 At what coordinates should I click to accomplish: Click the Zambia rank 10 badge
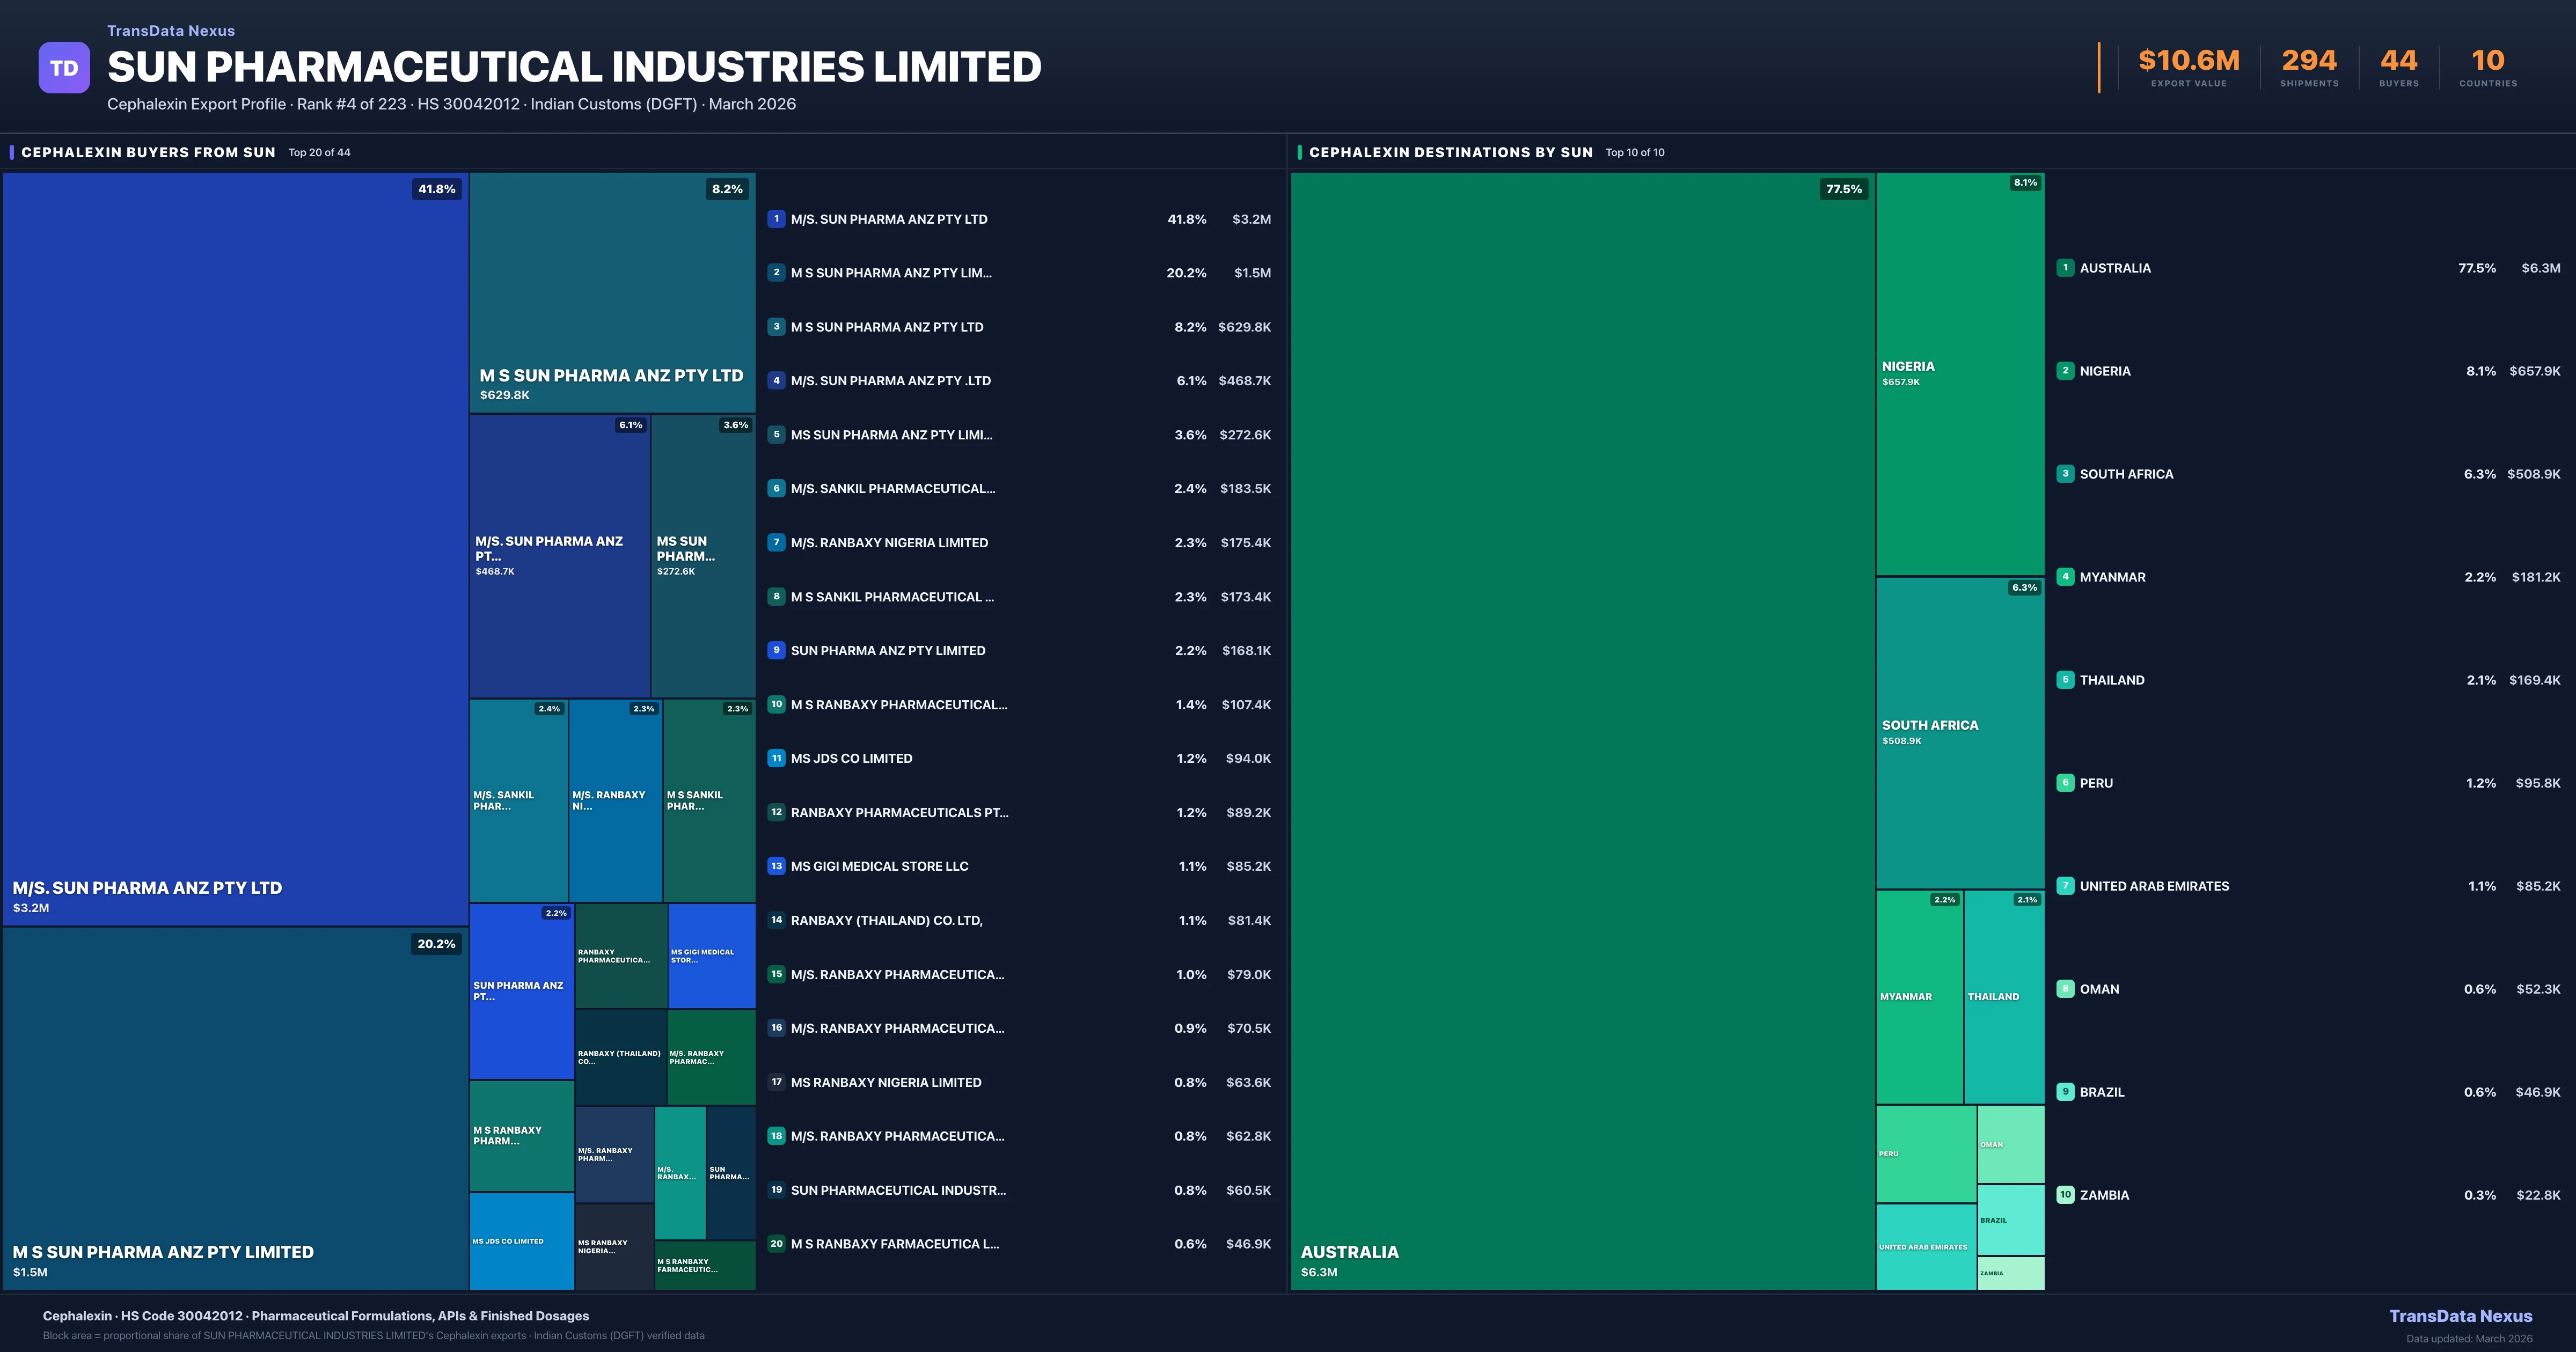(2065, 1195)
